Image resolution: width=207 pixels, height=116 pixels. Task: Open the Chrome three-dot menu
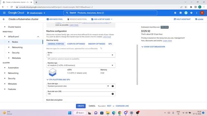204,7
